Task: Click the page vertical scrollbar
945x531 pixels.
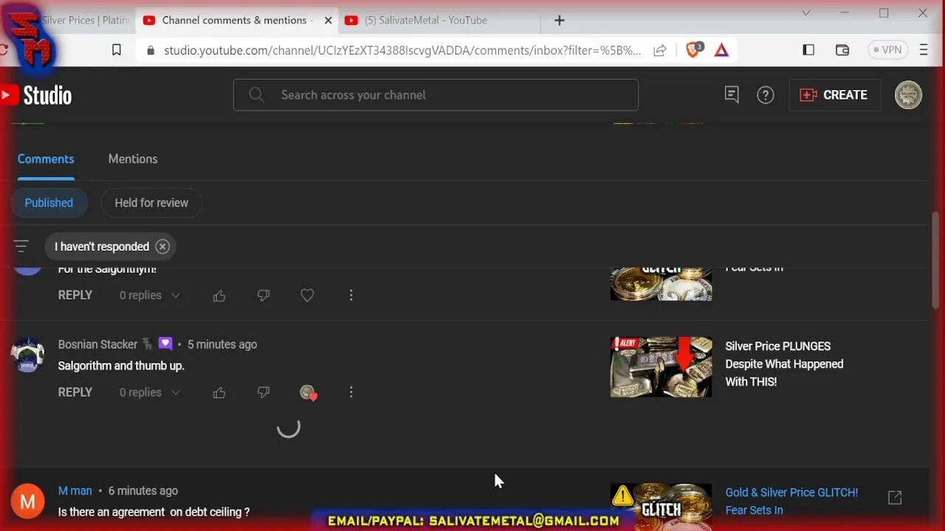Action: (937, 262)
